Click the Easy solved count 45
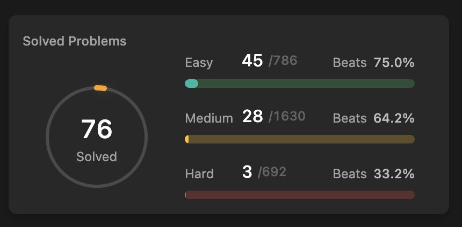 coord(252,61)
